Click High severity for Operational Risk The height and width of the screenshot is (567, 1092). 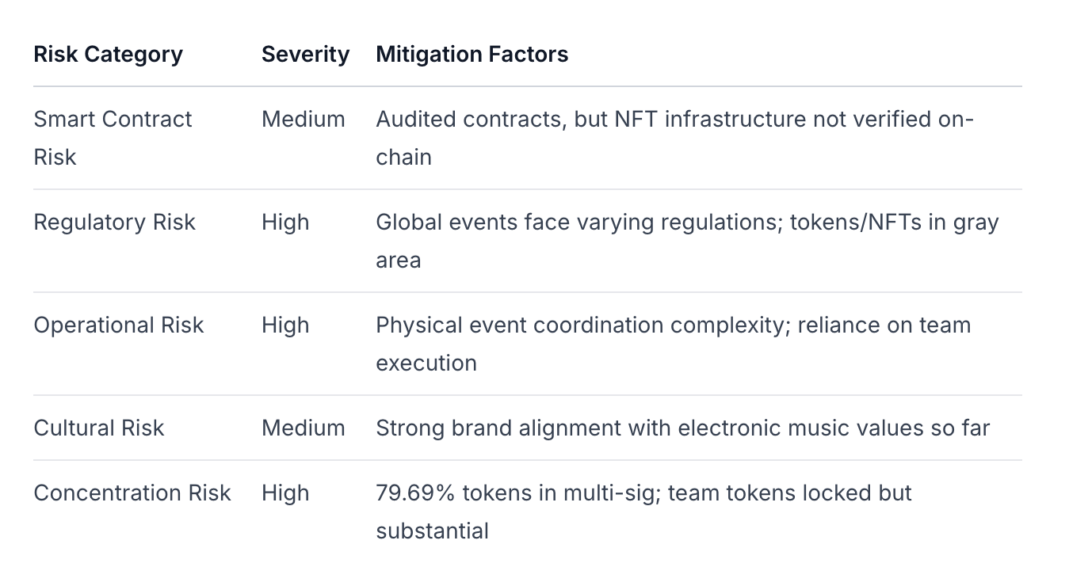click(x=285, y=325)
